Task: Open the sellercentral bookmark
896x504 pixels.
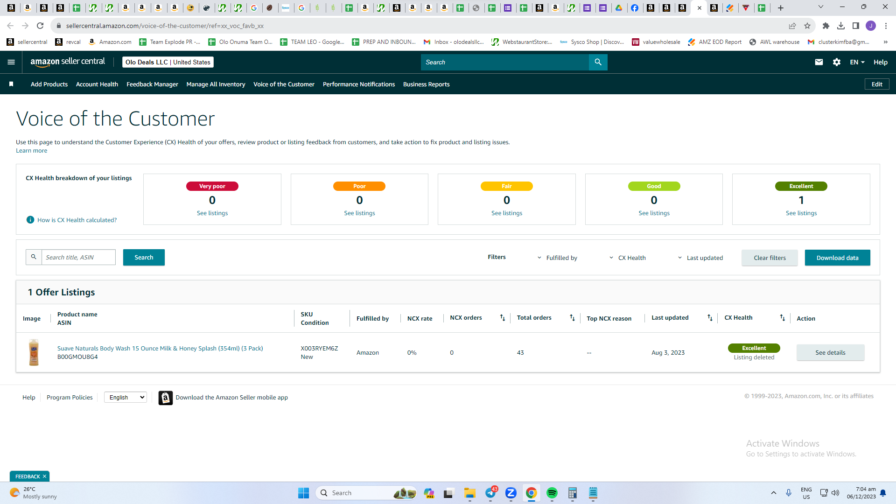Action: coord(27,42)
